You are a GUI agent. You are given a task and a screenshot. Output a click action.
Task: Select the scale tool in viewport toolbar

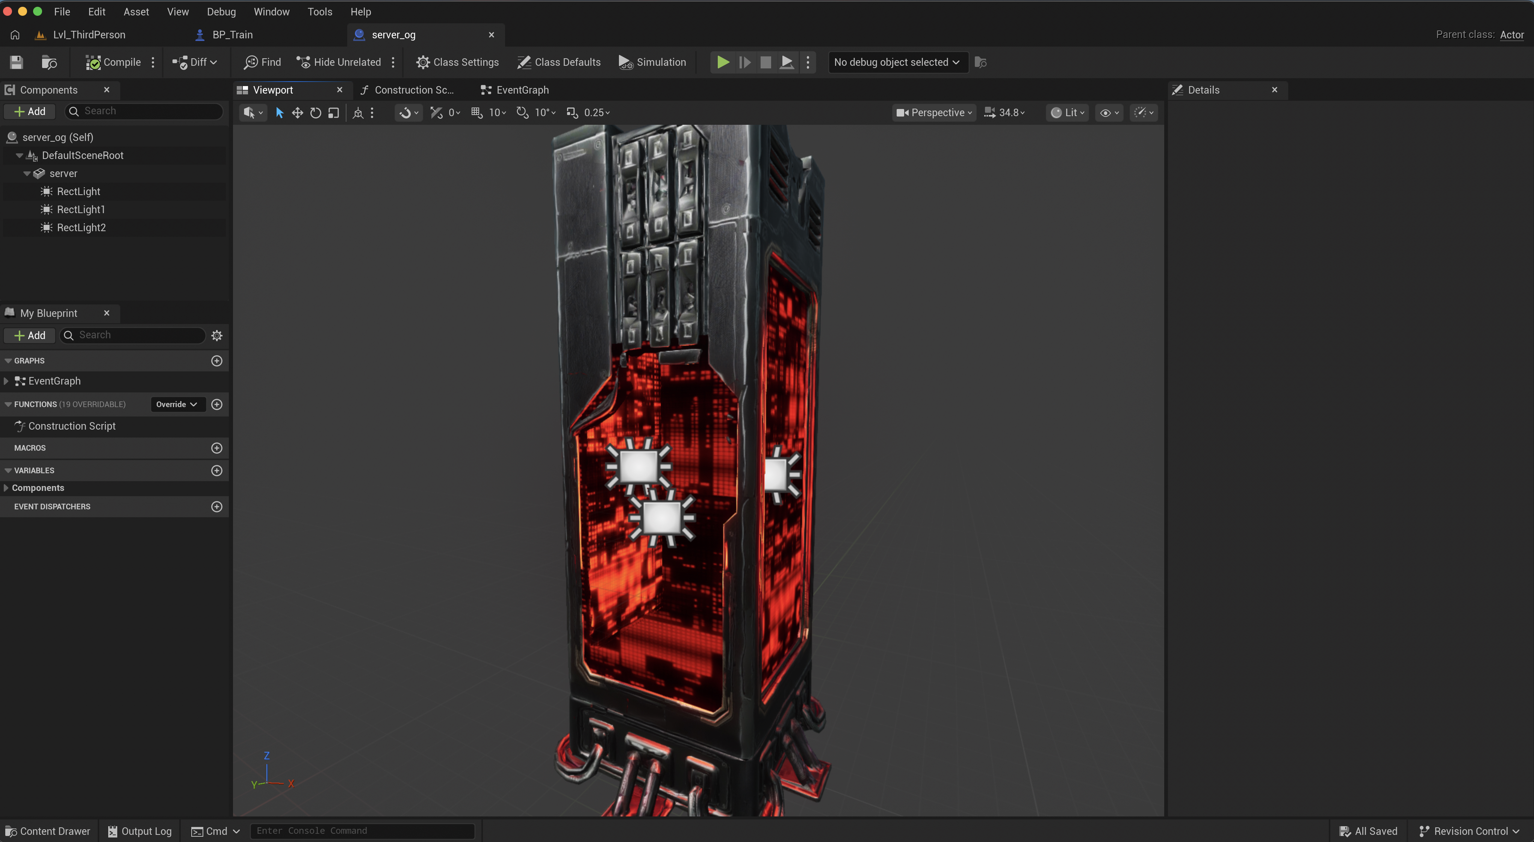pyautogui.click(x=333, y=112)
